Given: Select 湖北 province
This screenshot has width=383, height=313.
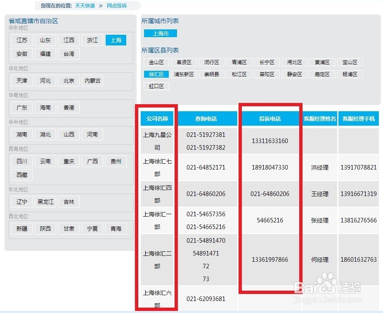Looking at the screenshot, I should pyautogui.click(x=45, y=134).
